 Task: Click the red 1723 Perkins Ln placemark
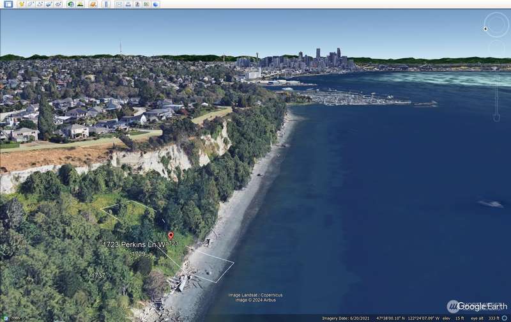click(170, 235)
